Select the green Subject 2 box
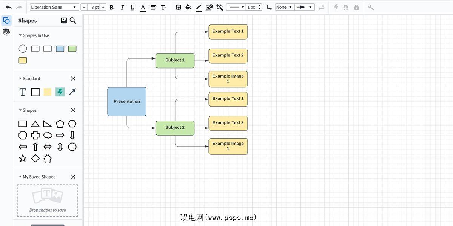Image resolution: width=453 pixels, height=226 pixels. coord(175,128)
